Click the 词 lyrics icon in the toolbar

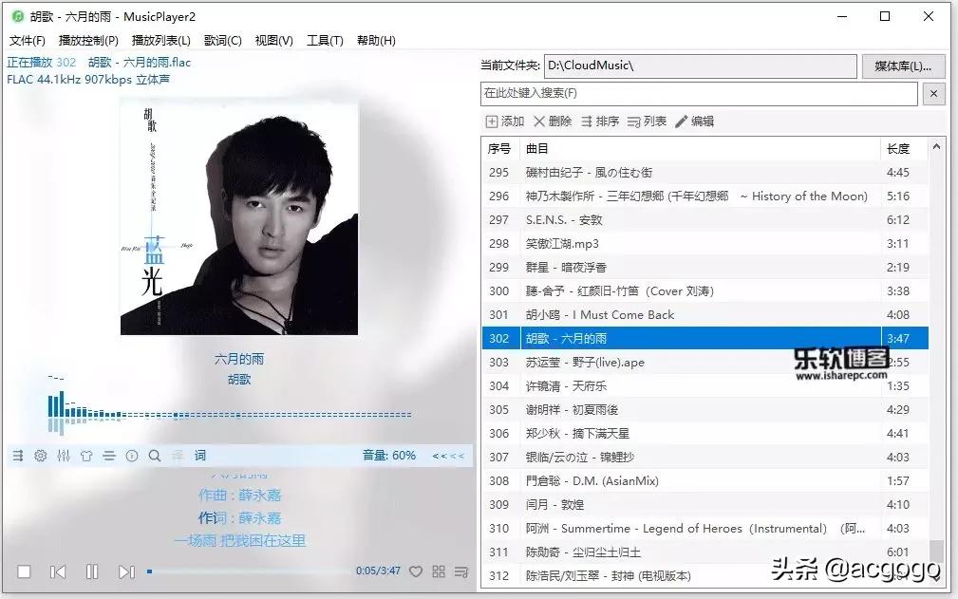pyautogui.click(x=199, y=456)
